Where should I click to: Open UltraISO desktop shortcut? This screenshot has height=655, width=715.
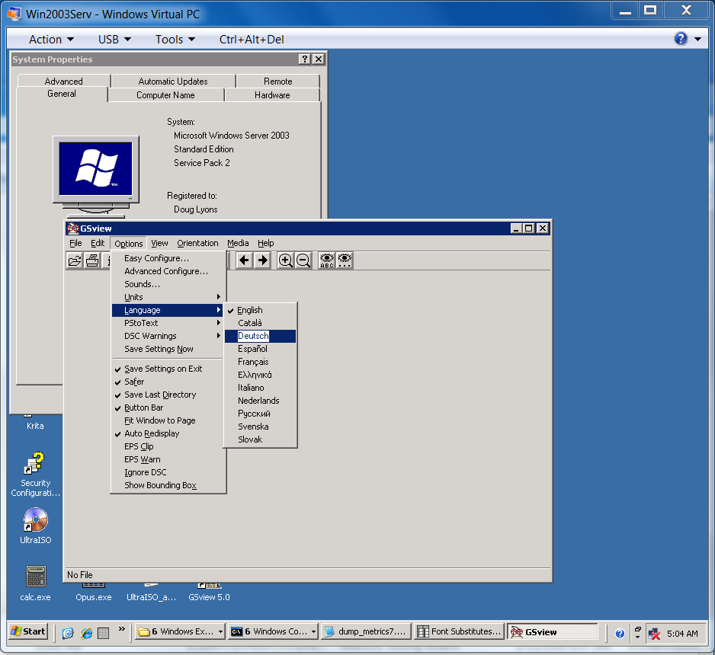pos(35,525)
